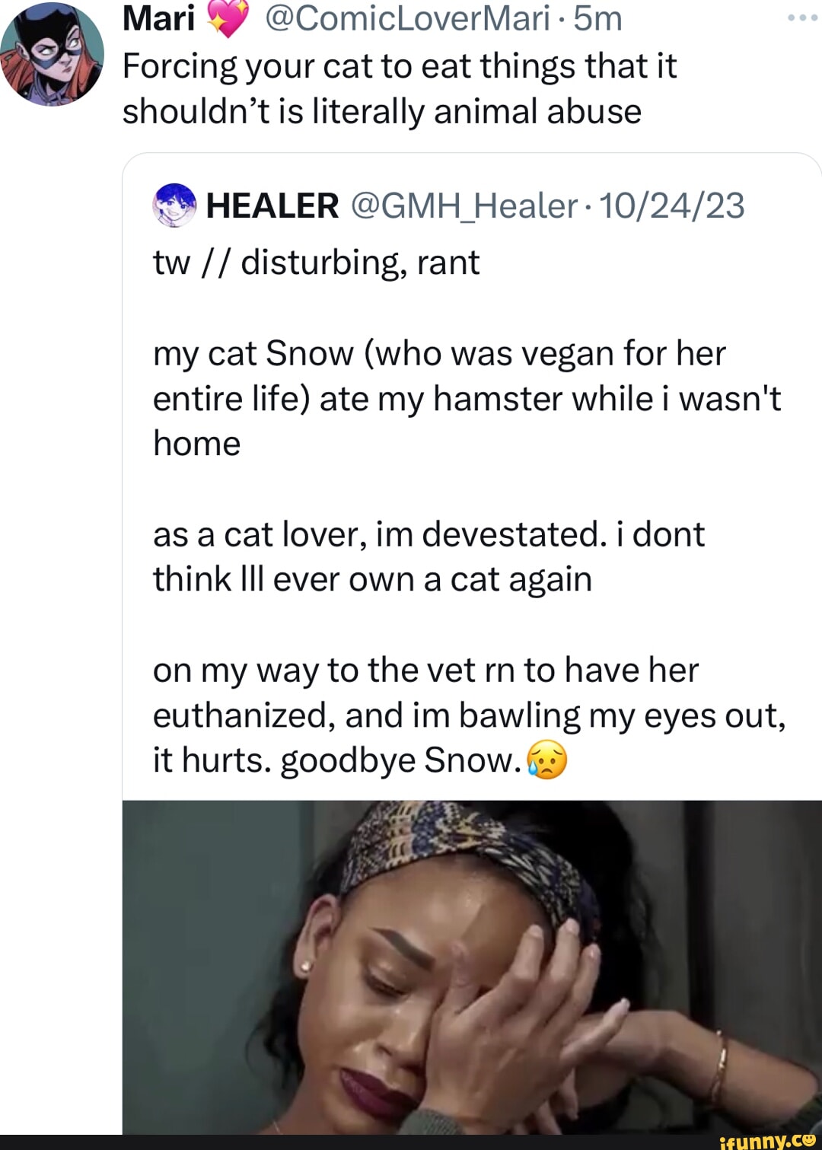Open the three-dot more options menu
This screenshot has width=822, height=1150.
802,18
